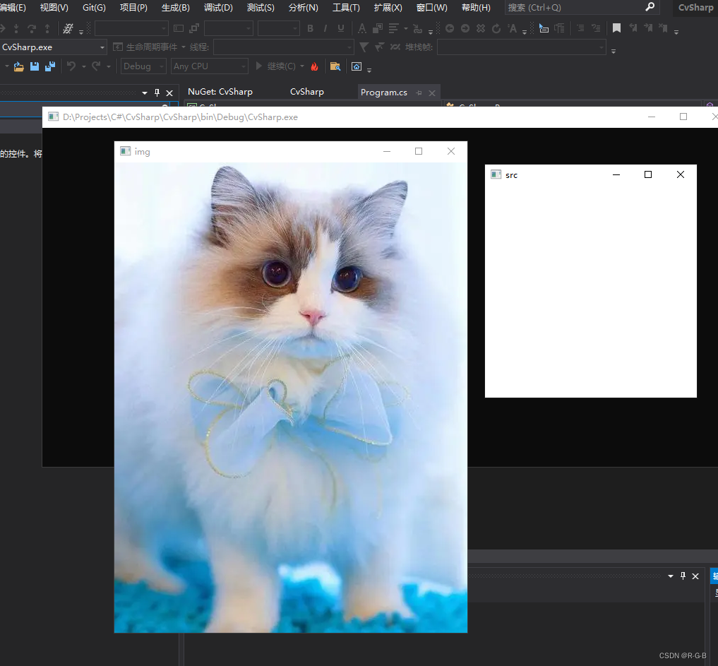Click the thread filter funnel icon
Screen dimensions: 718x666
(x=364, y=47)
